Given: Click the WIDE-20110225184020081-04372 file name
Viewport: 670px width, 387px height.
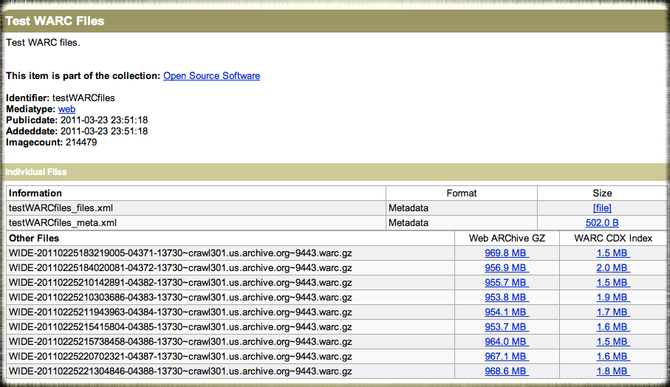Looking at the screenshot, I should (x=180, y=268).
